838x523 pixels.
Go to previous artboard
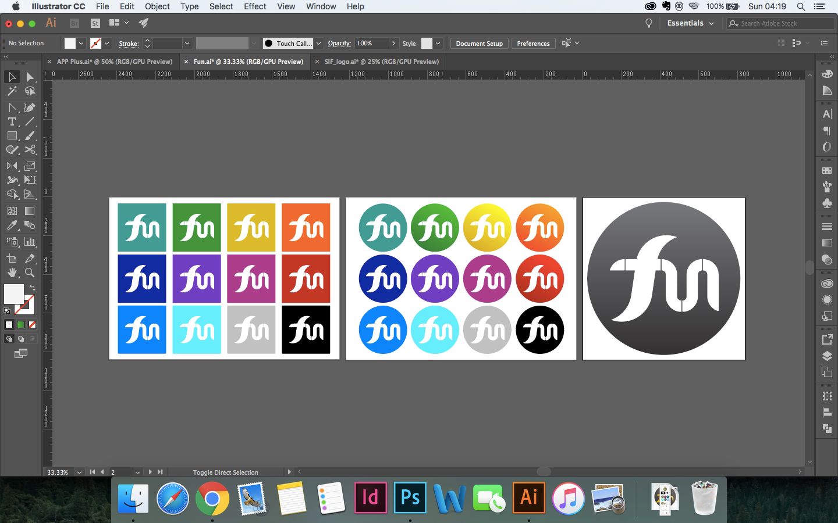(102, 472)
